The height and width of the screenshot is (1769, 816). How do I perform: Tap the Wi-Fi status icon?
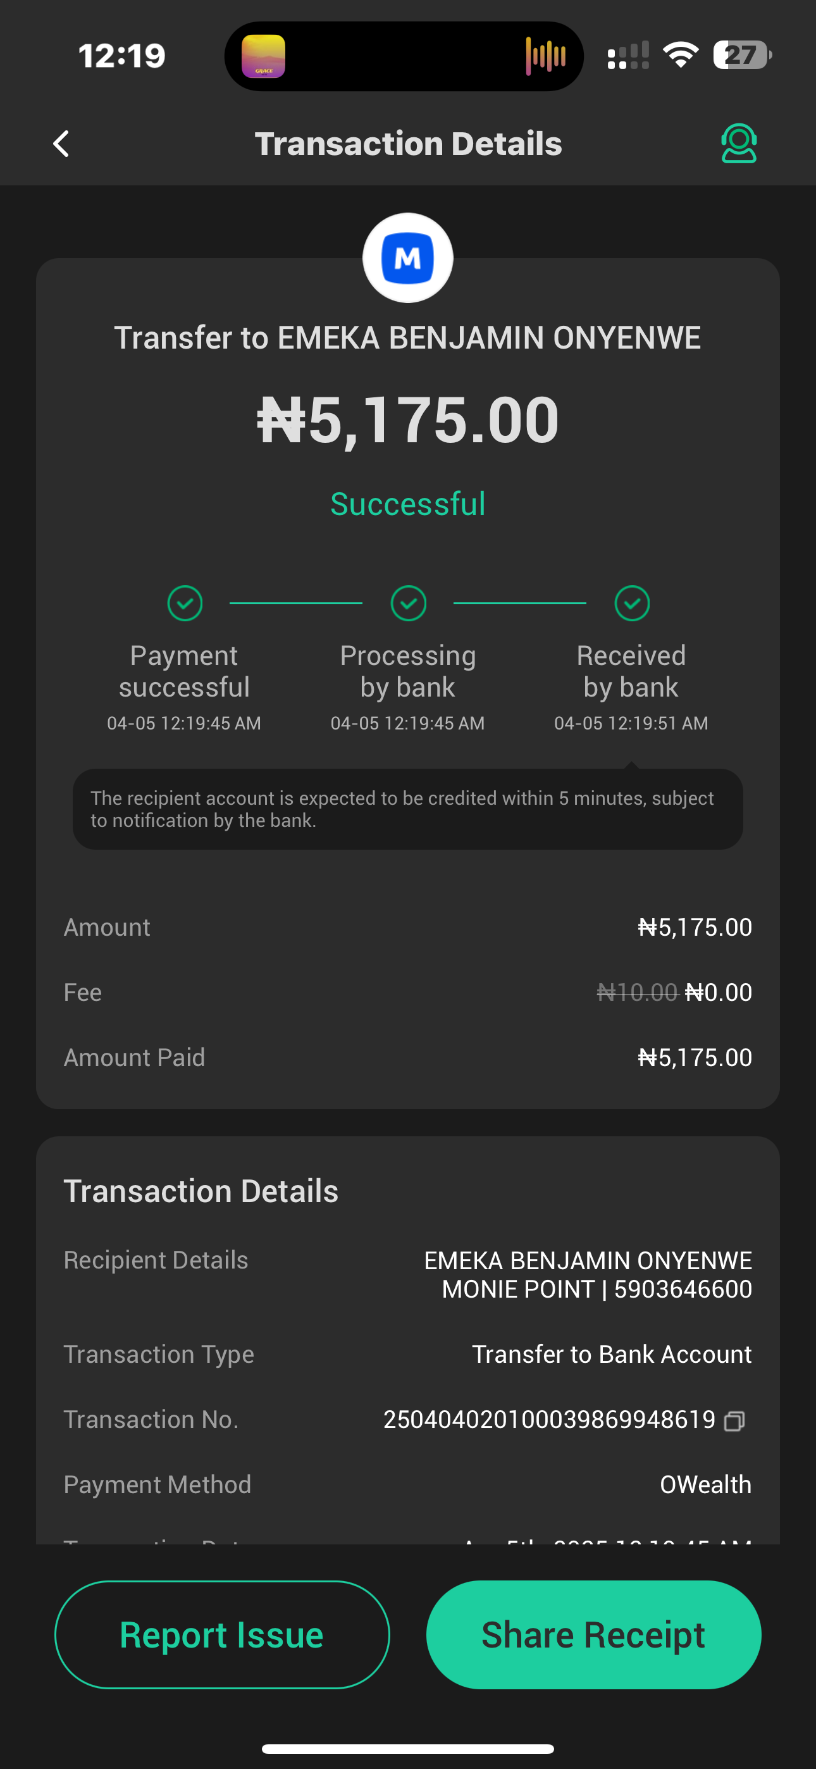[680, 55]
